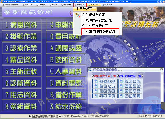Click the 健保速訊 announcement button

[x=104, y=81]
